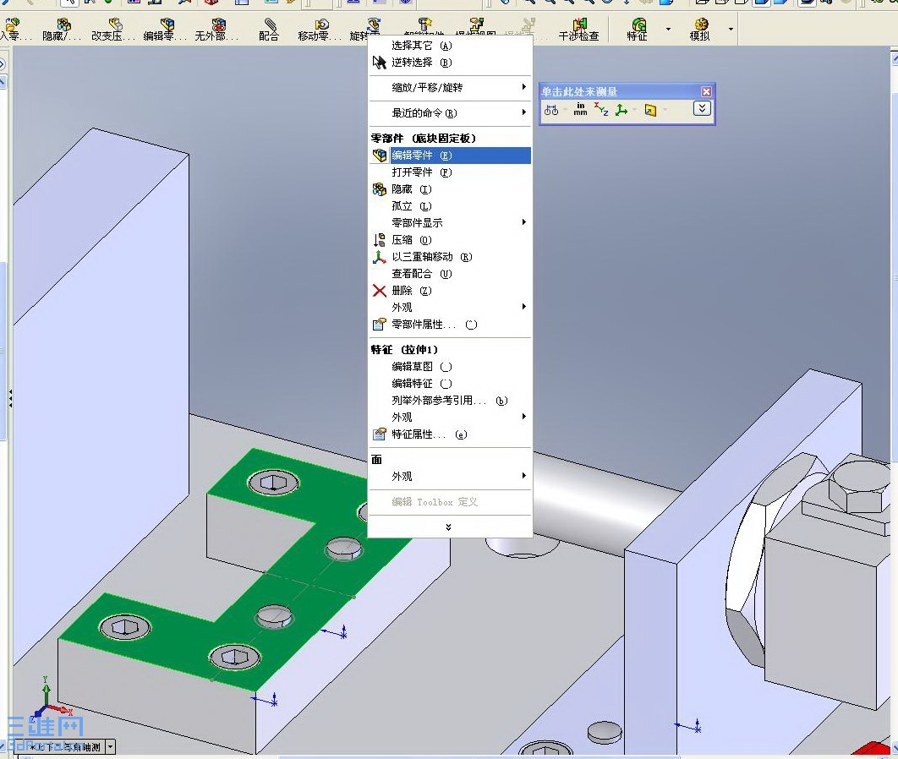Choose Select Other (选择其它) in the context menu

450,46
